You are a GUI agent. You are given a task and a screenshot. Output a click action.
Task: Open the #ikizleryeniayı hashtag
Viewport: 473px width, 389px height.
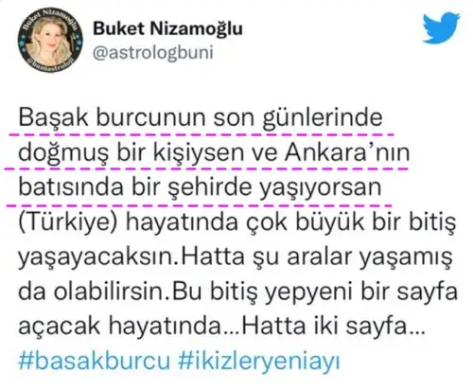[259, 362]
